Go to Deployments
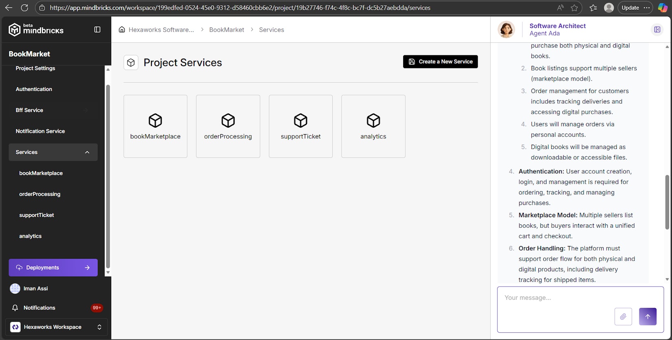 53,268
